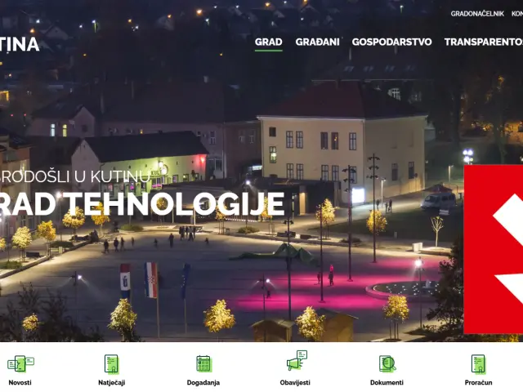This screenshot has height=392, width=523.
Task: Open the Natječaji document icon
Action: tap(112, 363)
